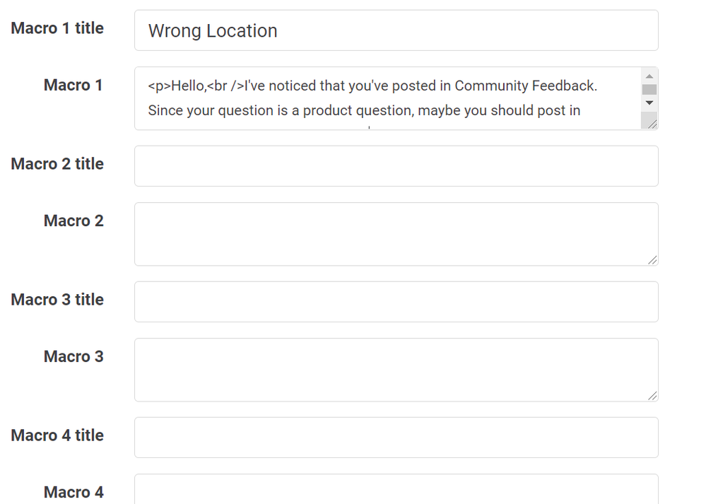Focus the Macro 3 title field
This screenshot has height=504, width=706.
396,302
